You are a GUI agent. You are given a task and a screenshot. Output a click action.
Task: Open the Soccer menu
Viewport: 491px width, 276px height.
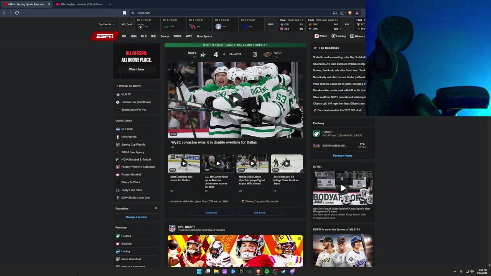pyautogui.click(x=165, y=36)
